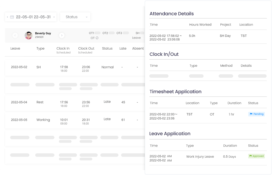
Task: Click the 0.5 Days duration value
Action: (229, 157)
